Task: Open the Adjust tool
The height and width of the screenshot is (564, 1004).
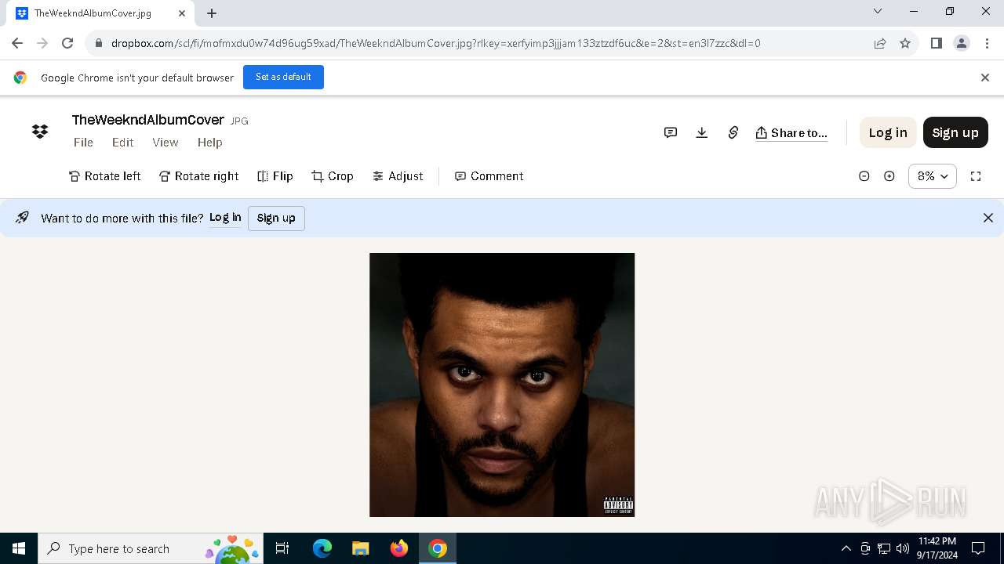Action: (398, 176)
